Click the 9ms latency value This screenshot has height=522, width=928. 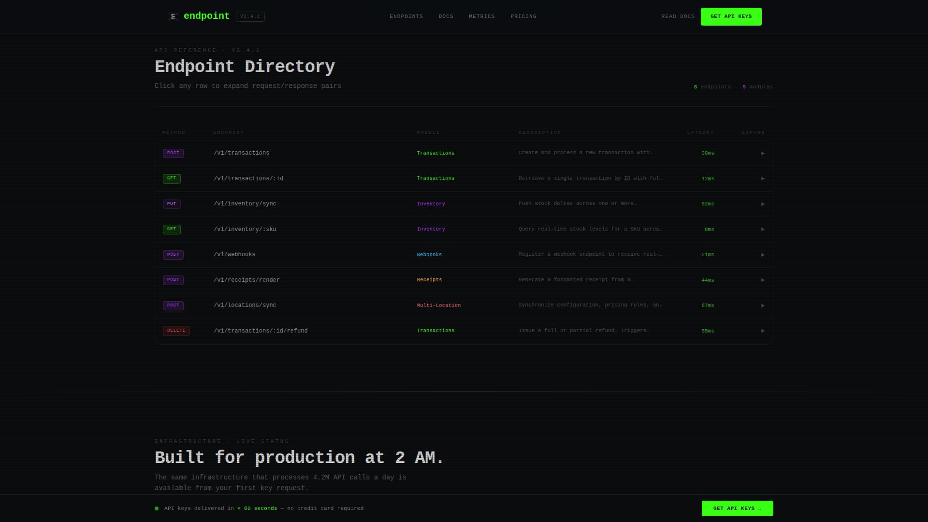pos(709,230)
